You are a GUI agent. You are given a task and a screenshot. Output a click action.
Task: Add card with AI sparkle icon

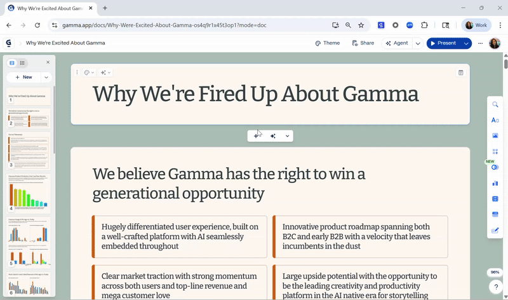[x=273, y=136]
